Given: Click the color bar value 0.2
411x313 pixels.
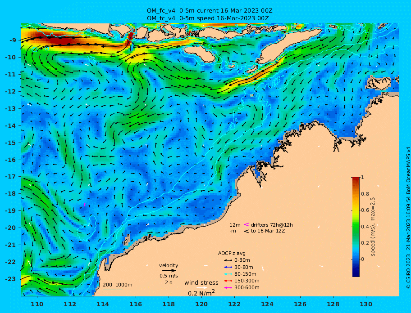Looking at the screenshot, I should tap(365, 243).
